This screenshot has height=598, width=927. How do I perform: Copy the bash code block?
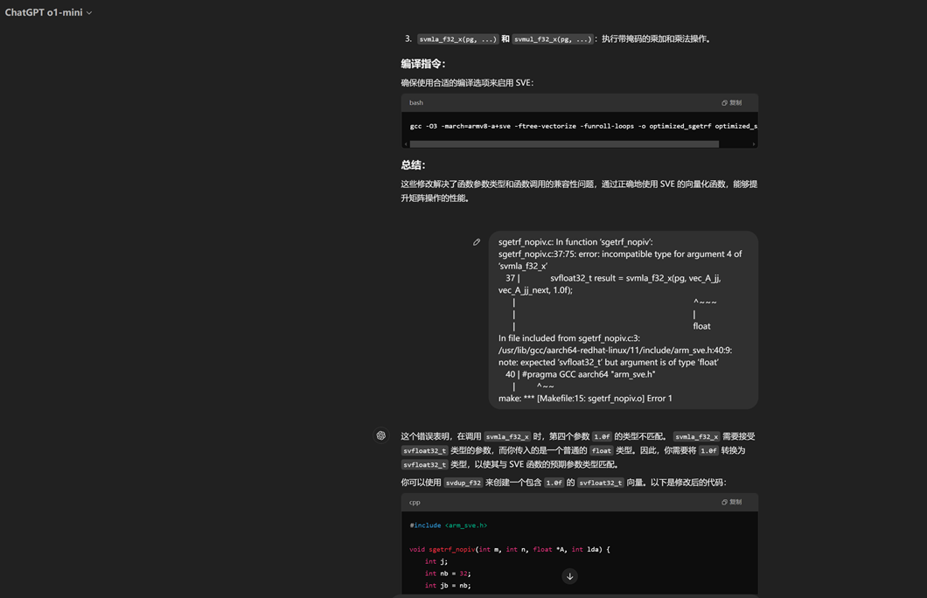(732, 102)
